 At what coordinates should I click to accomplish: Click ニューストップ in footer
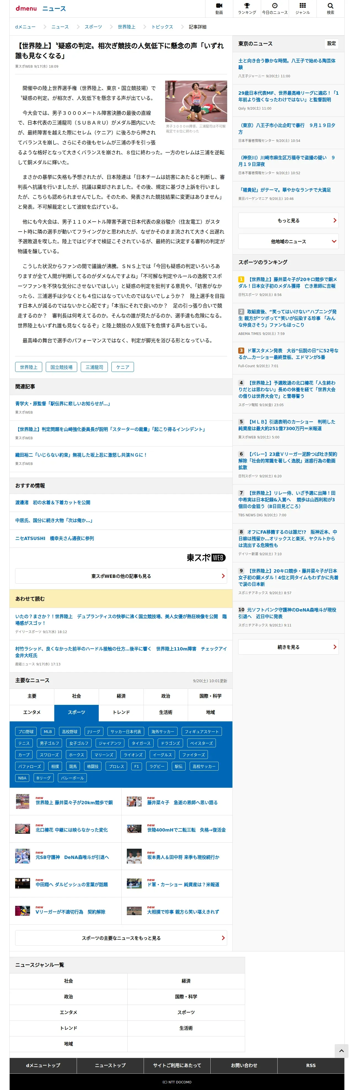[x=110, y=1065]
